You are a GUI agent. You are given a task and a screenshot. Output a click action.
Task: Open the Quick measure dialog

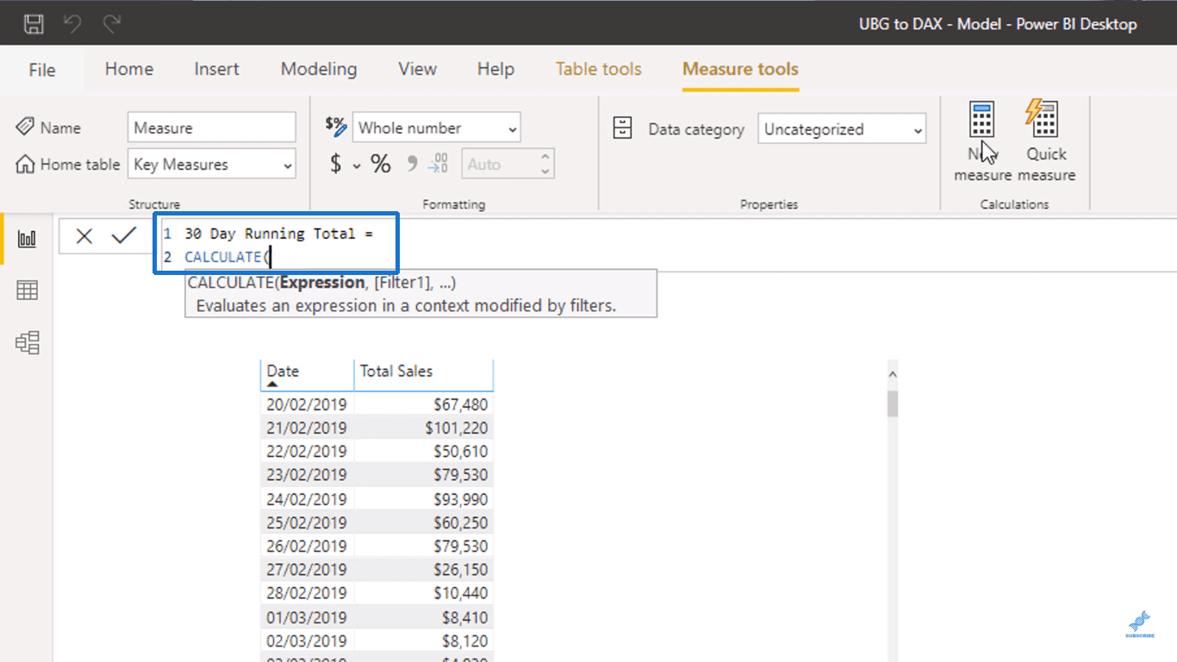click(1046, 141)
